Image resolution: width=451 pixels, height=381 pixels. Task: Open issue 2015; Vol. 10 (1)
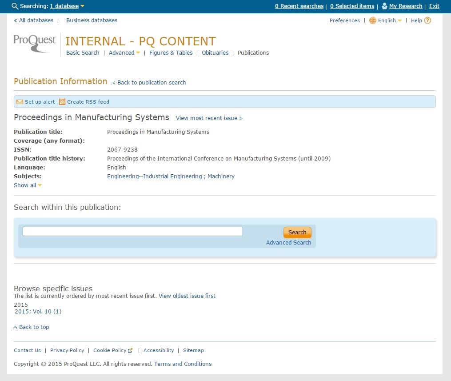click(x=38, y=312)
